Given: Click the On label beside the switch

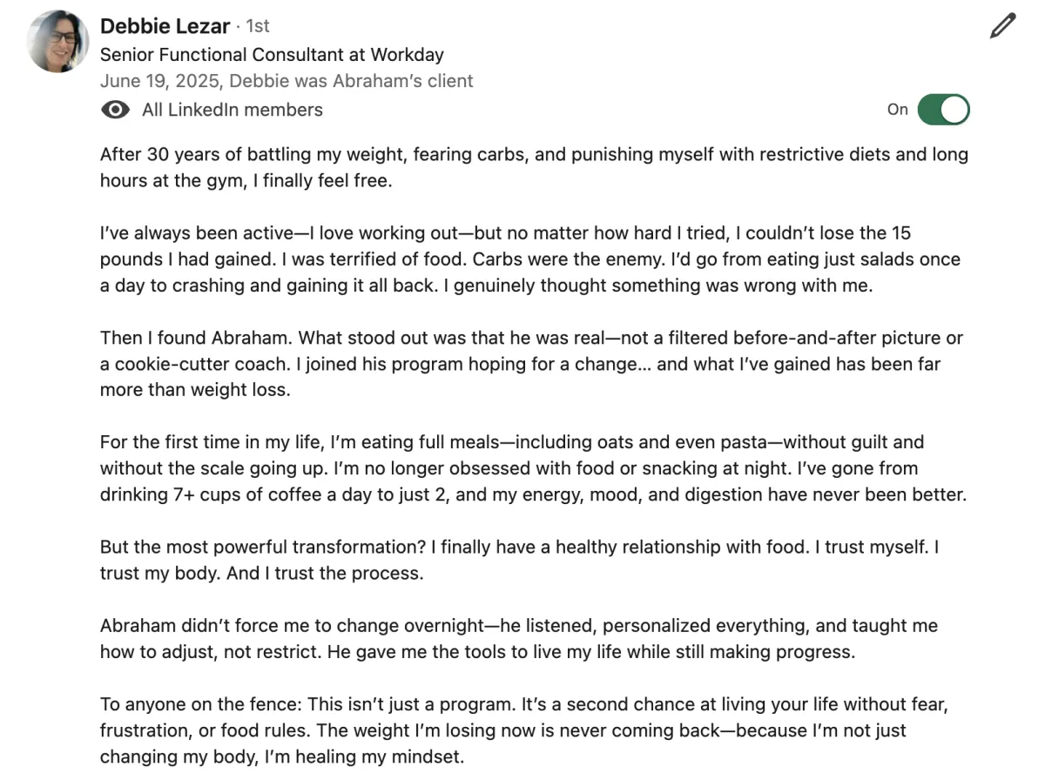Looking at the screenshot, I should coord(897,110).
